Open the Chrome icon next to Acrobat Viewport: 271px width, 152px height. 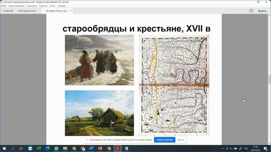coord(109,148)
